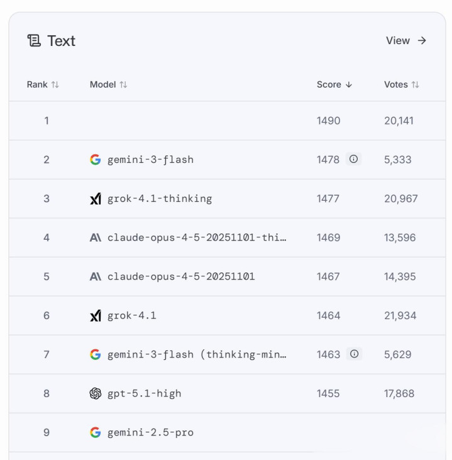
Task: Click Anthropic logo beside claude-opus-4-5-20251101-thinking
Action: (96, 238)
